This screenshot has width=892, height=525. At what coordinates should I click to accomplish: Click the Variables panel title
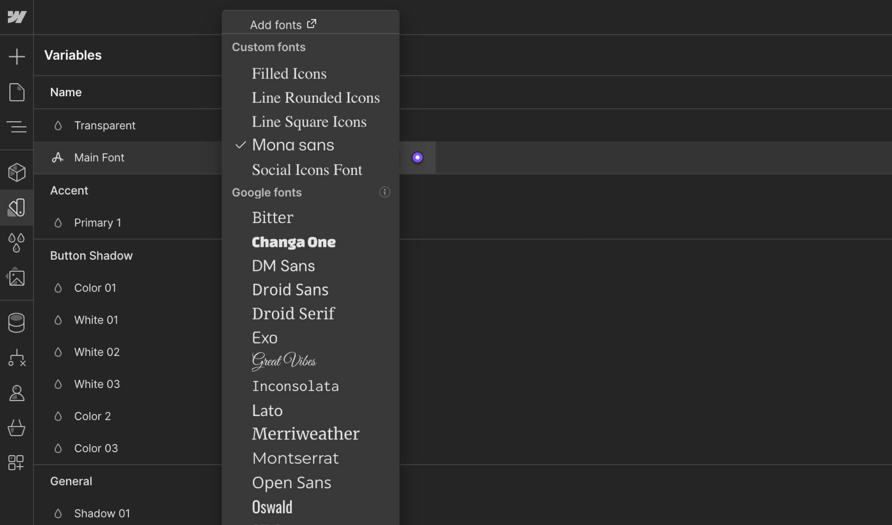(73, 55)
